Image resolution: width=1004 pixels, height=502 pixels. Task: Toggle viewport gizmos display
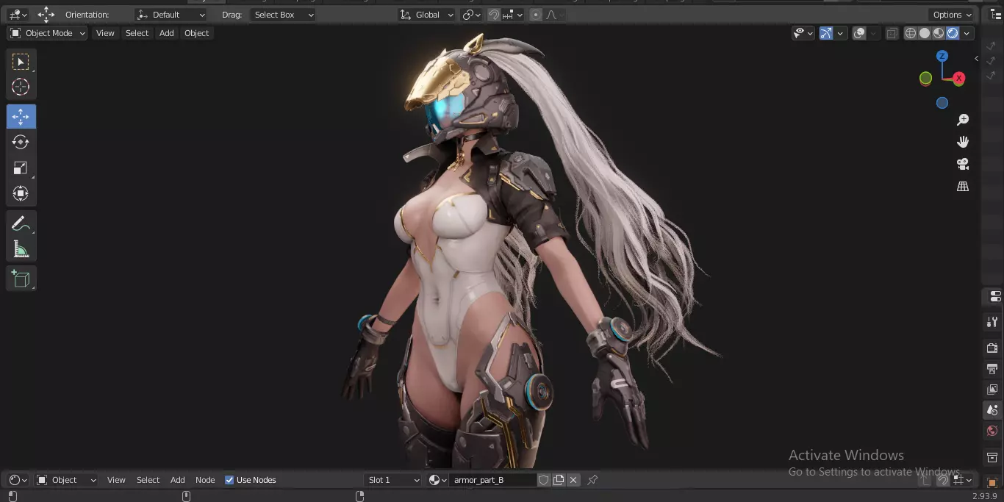(x=826, y=33)
